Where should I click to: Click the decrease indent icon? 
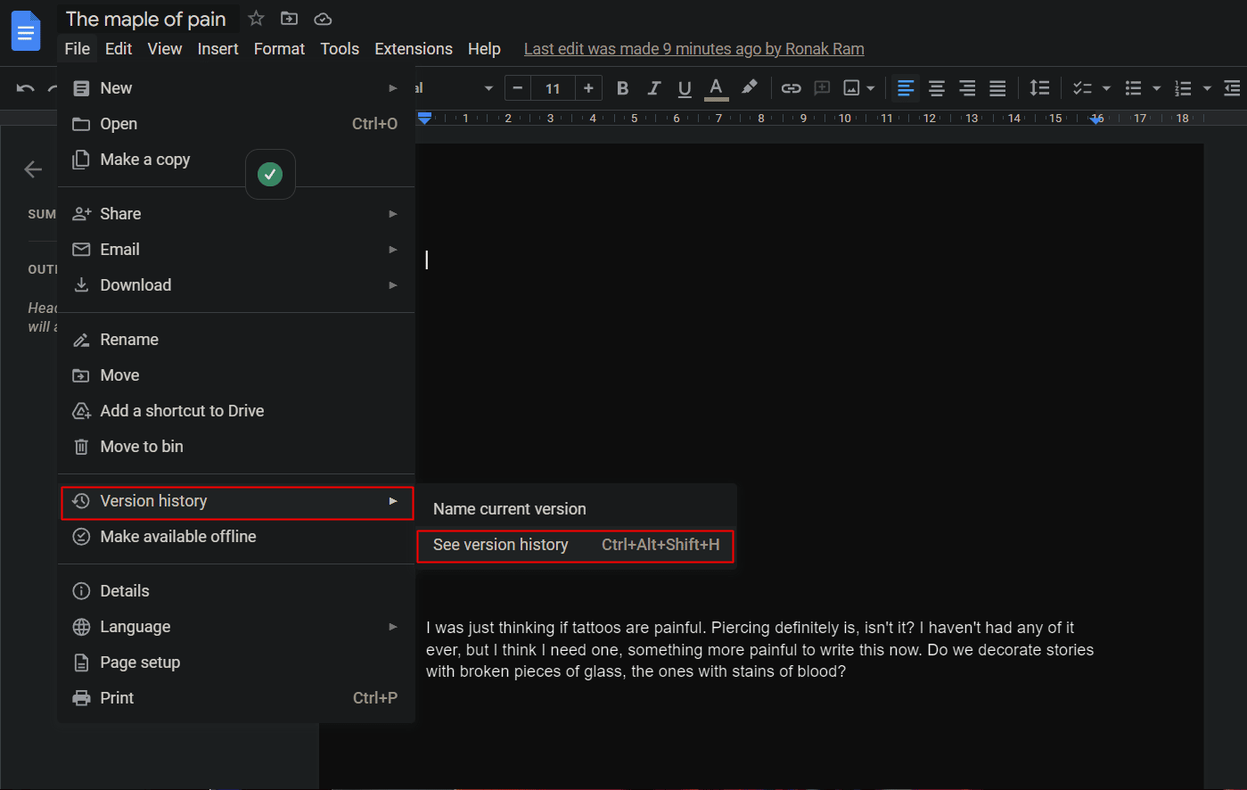pyautogui.click(x=1232, y=87)
